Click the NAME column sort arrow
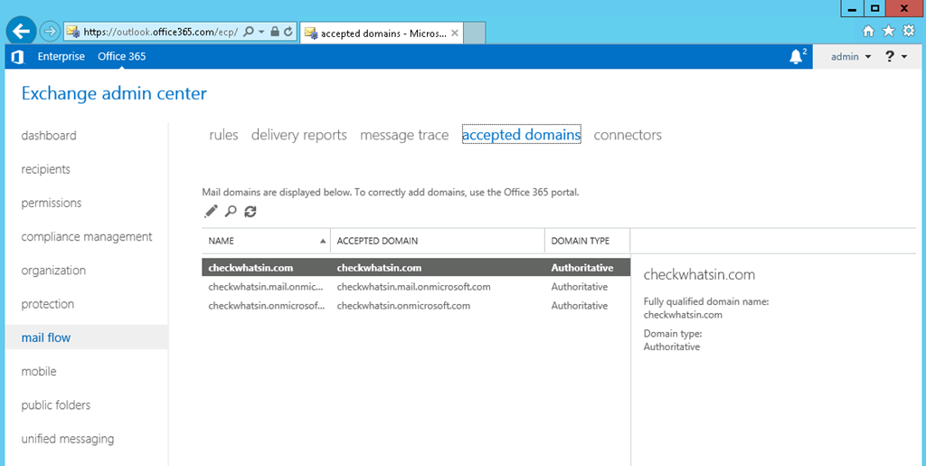This screenshot has width=926, height=466. 323,241
